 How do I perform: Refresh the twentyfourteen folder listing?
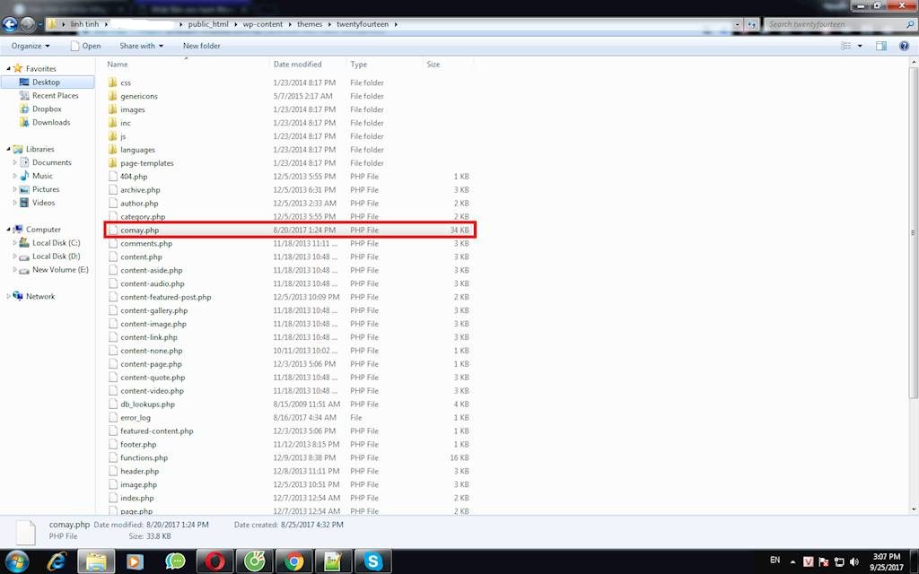[751, 24]
